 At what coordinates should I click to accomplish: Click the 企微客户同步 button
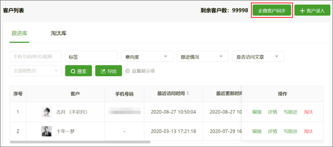[x=272, y=10]
